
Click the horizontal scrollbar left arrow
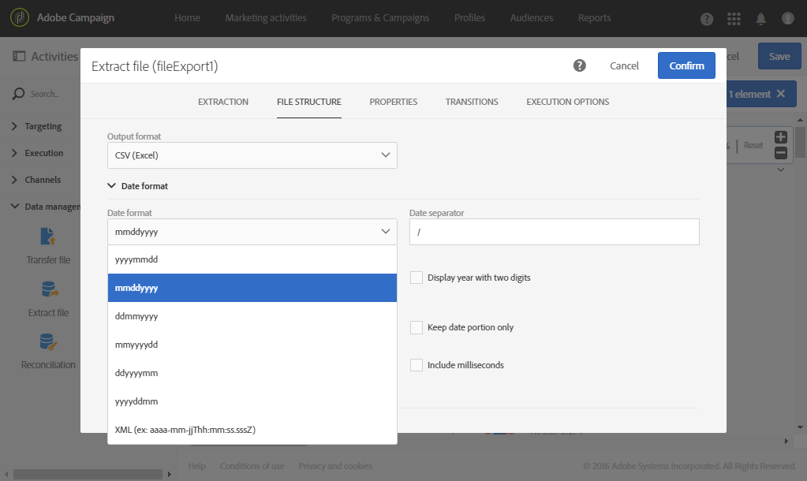(6, 474)
